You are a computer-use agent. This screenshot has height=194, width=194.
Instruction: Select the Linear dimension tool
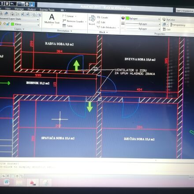tap(68, 16)
